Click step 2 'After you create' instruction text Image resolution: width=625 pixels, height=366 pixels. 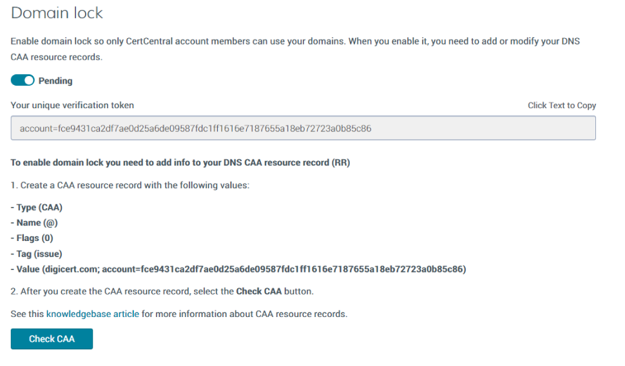(x=162, y=291)
